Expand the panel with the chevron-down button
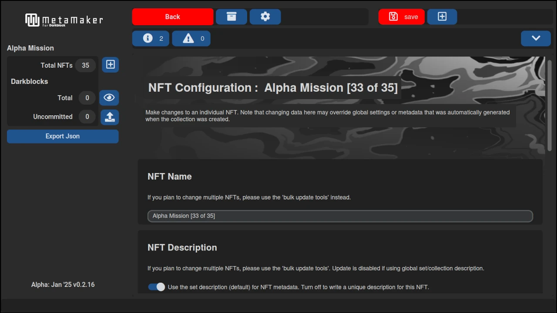Screen dimensions: 557x313 536,38
